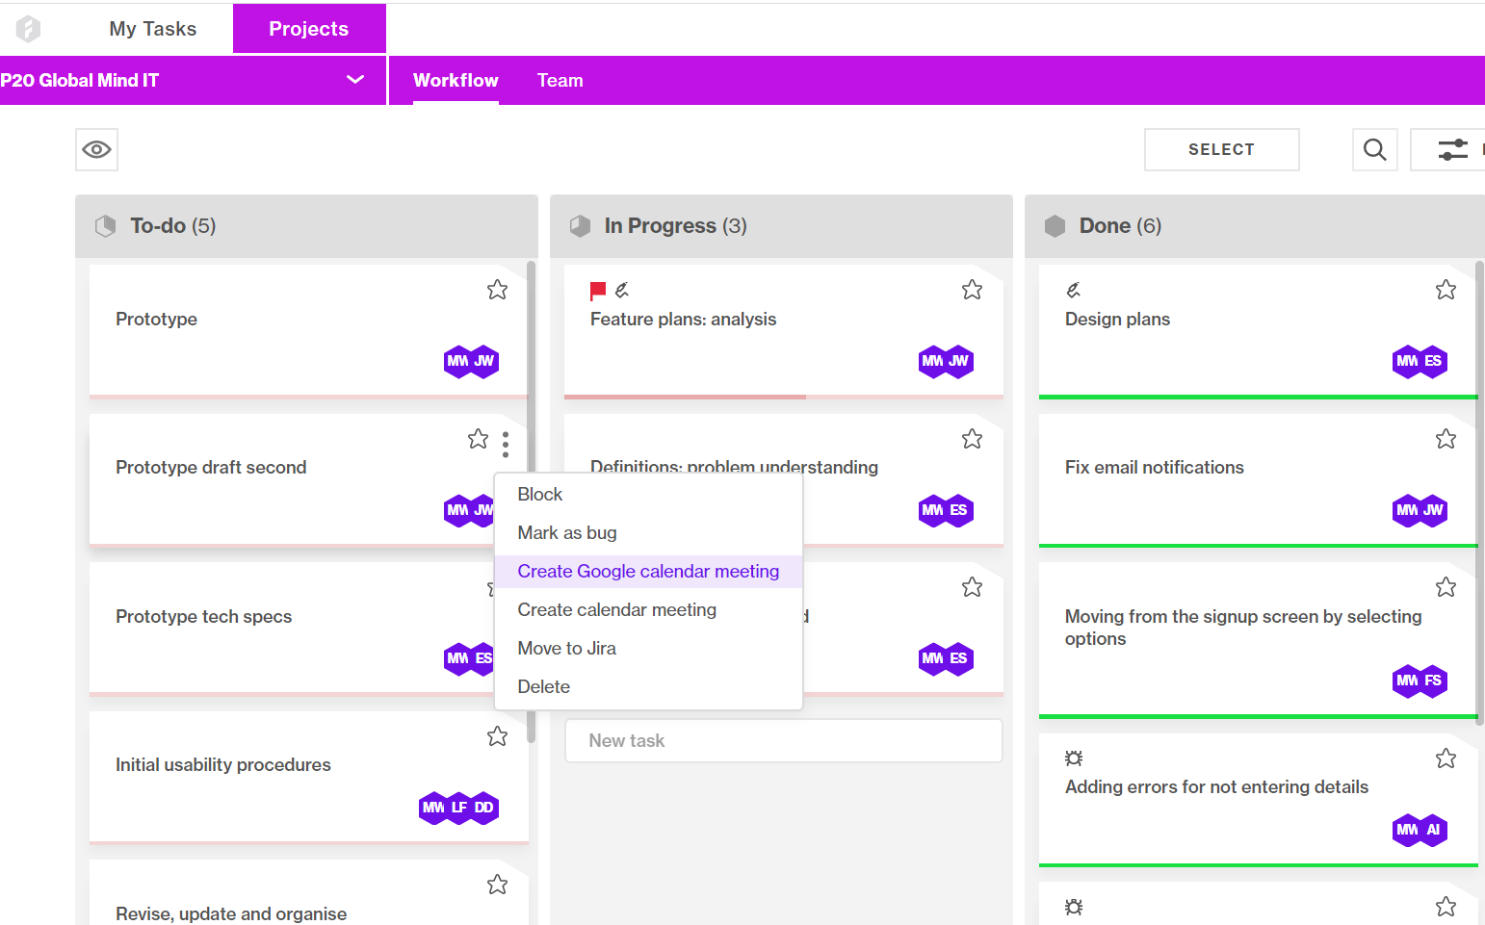Viewport: 1485px width, 925px height.
Task: Star the Adding errors for not entering details task
Action: [x=1446, y=758]
